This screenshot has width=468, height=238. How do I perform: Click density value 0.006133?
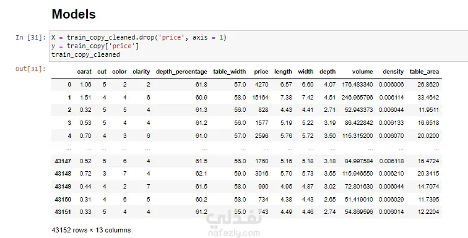point(391,123)
